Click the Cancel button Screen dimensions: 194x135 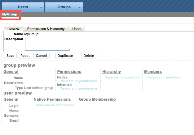pos(42,56)
